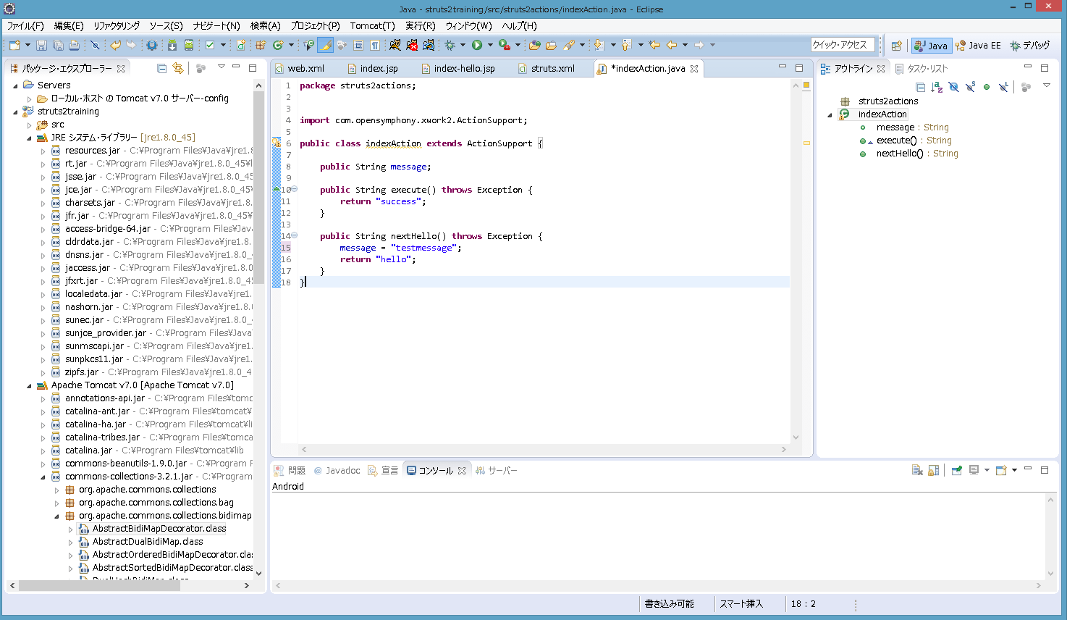Start Tomcat with the cat icon
Image resolution: width=1067 pixels, height=620 pixels.
395,45
